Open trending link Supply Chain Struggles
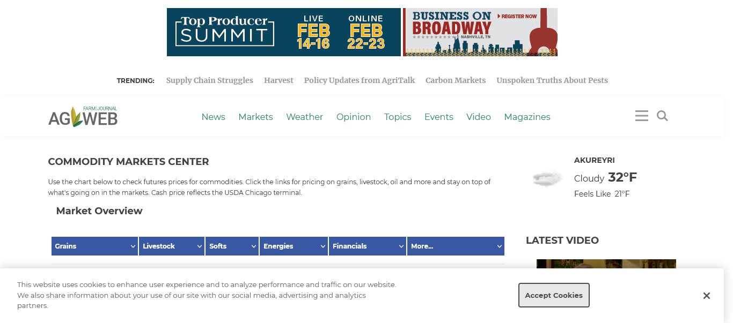The width and height of the screenshot is (733, 323). [209, 80]
